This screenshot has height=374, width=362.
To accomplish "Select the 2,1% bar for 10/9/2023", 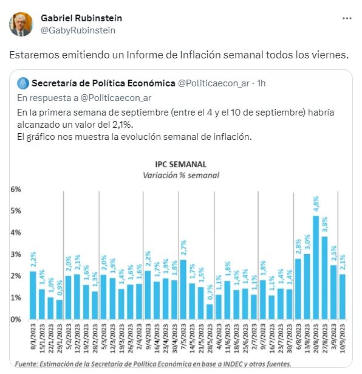I will [342, 297].
